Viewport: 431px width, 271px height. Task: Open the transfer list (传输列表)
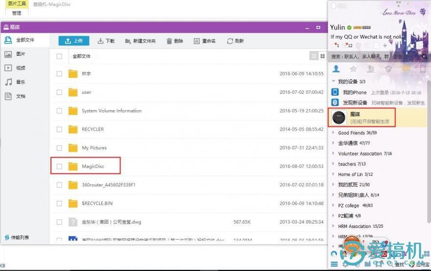click(17, 238)
